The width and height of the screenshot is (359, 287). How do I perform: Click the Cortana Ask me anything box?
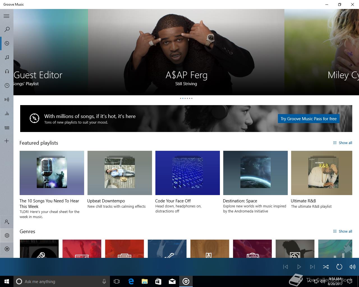point(62,281)
